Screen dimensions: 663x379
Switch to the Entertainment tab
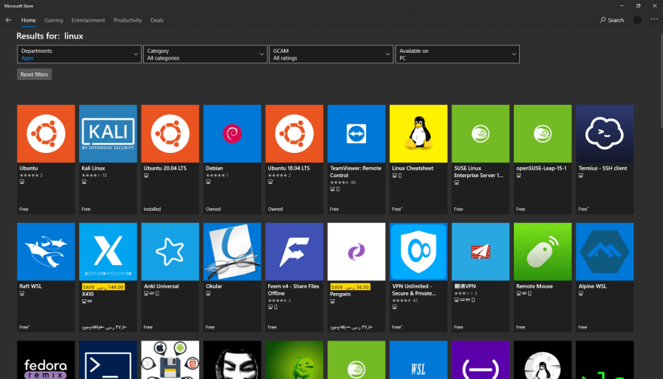click(88, 20)
